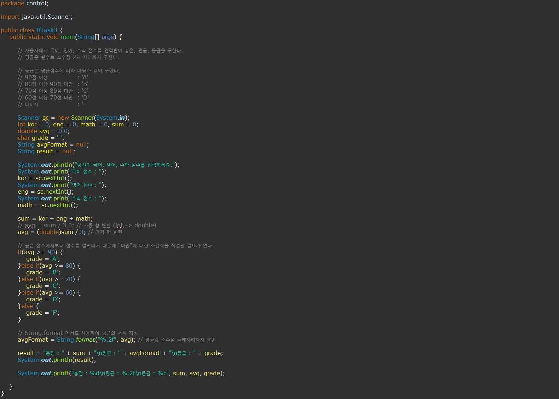Click the "grade = 'F';" line
This screenshot has height=399, width=559.
click(43, 313)
